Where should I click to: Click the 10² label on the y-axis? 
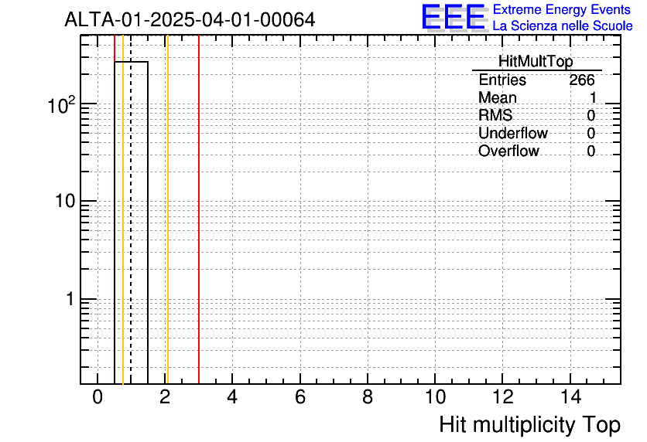pyautogui.click(x=61, y=104)
